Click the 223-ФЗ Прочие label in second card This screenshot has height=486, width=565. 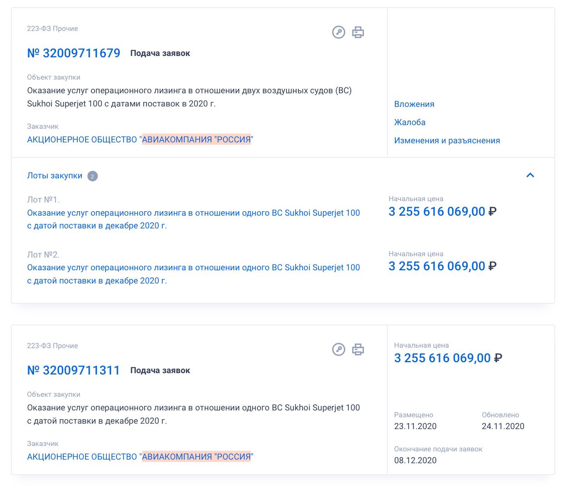52,346
